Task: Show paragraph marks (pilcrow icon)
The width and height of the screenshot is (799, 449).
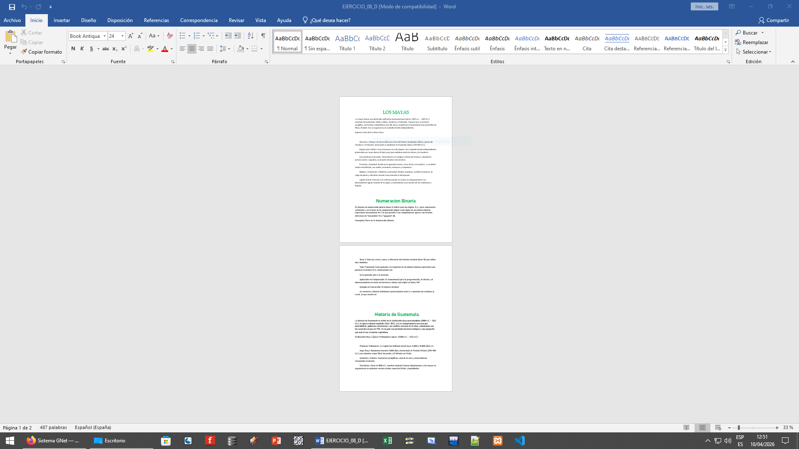Action: click(263, 36)
